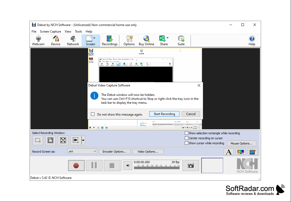
Task: Choose the window selection recording tool
Action: click(x=50, y=140)
